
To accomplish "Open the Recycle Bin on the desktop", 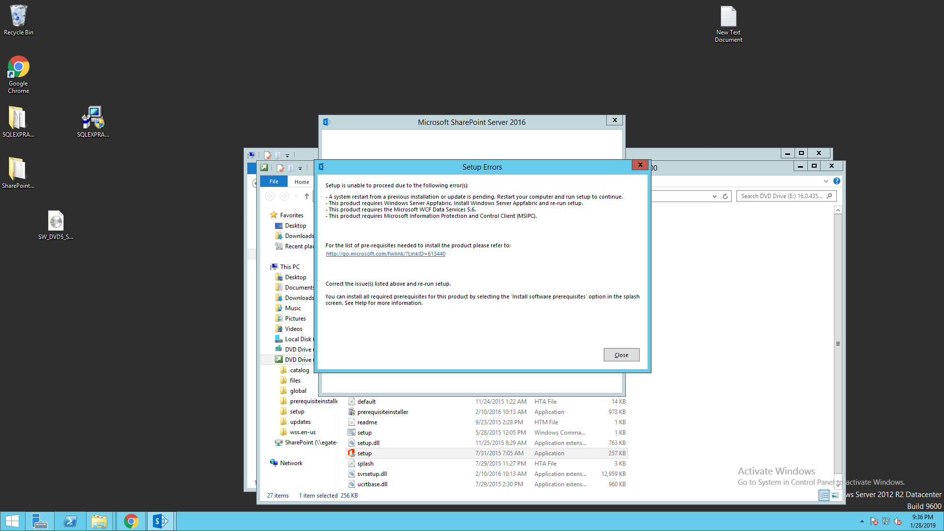I will coord(18,19).
